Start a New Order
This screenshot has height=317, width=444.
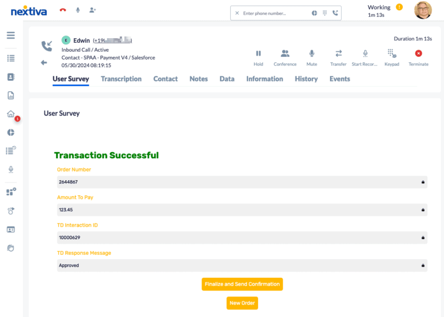coord(242,303)
